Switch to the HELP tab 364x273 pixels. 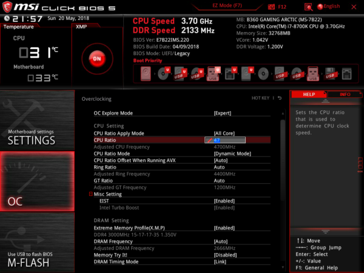tap(309, 94)
